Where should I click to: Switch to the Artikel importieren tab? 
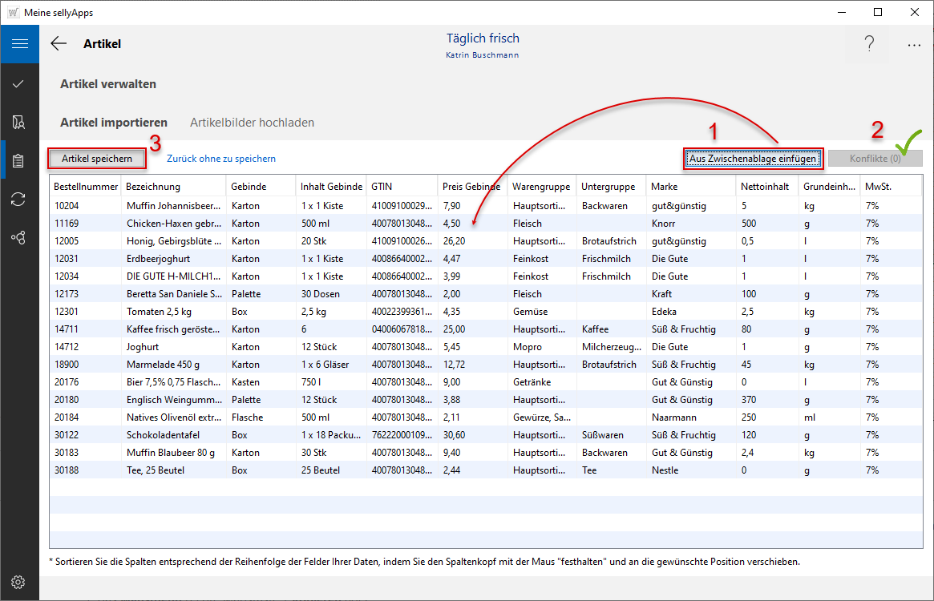click(114, 123)
